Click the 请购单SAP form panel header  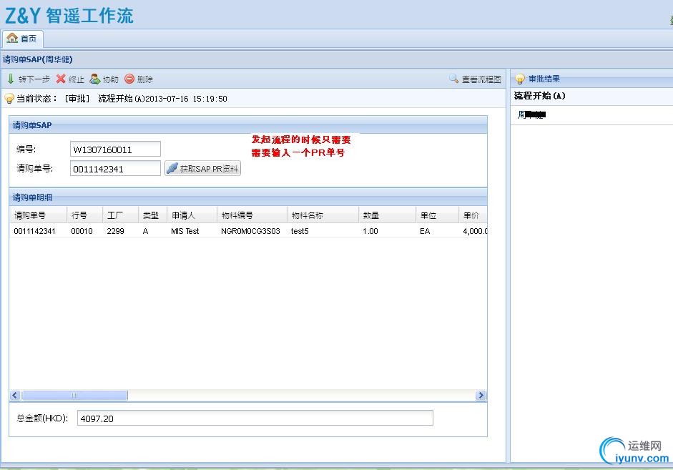click(x=248, y=125)
